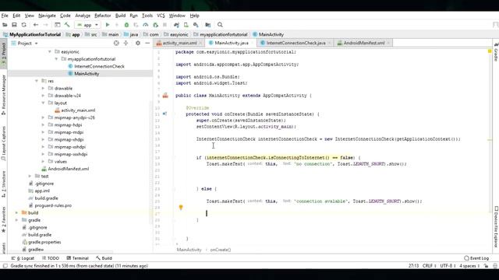499x280 pixels.
Task: Click the Profile app gauge icon
Action: click(x=146, y=25)
